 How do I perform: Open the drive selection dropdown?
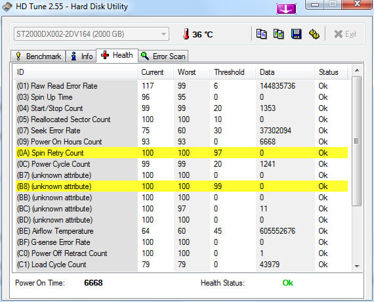(92, 34)
